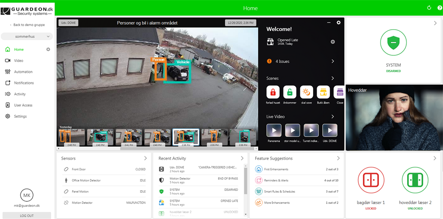Expand the SYSTEM card chevron

(435, 23)
